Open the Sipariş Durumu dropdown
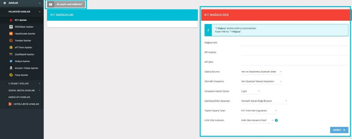The image size is (352, 139). 261,72
